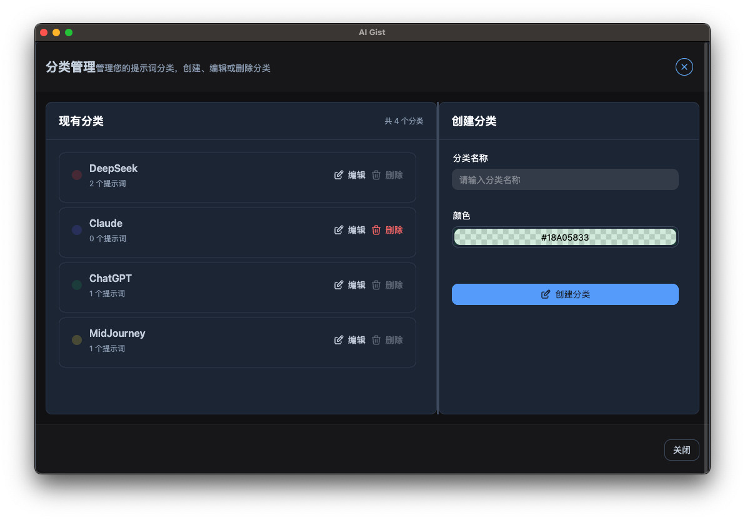Click the 关闭 button at bottom right
This screenshot has width=745, height=520.
pyautogui.click(x=681, y=450)
